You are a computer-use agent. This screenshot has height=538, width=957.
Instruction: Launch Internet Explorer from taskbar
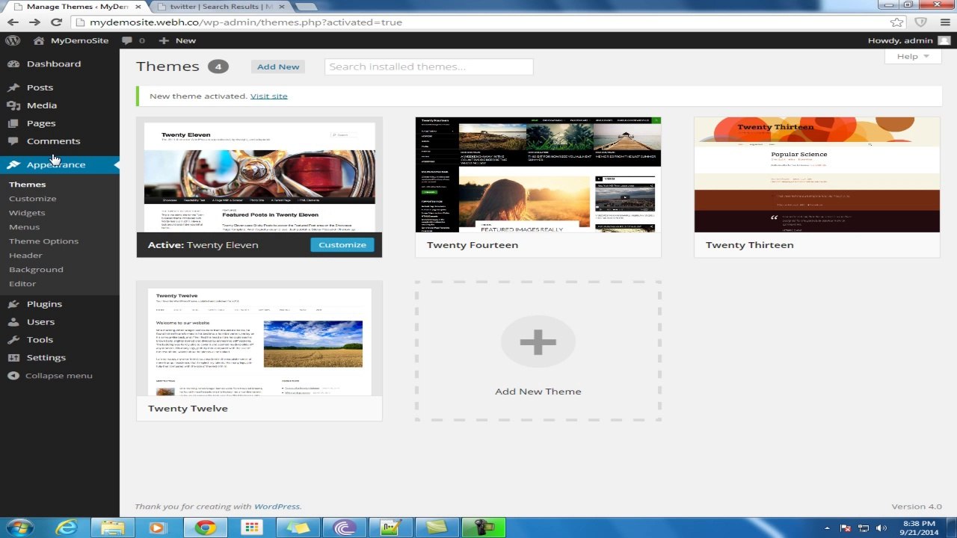(x=67, y=528)
